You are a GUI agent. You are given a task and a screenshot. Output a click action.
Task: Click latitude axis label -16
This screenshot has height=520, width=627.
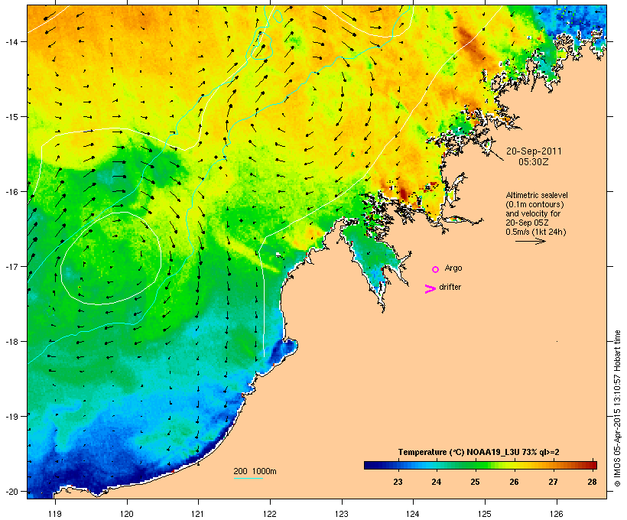click(11, 192)
